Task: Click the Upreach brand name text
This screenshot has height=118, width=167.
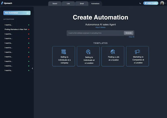Action: pos(8,3)
